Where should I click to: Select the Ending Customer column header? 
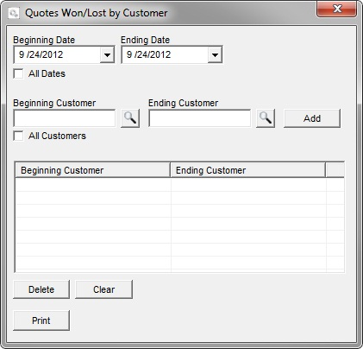pos(248,170)
